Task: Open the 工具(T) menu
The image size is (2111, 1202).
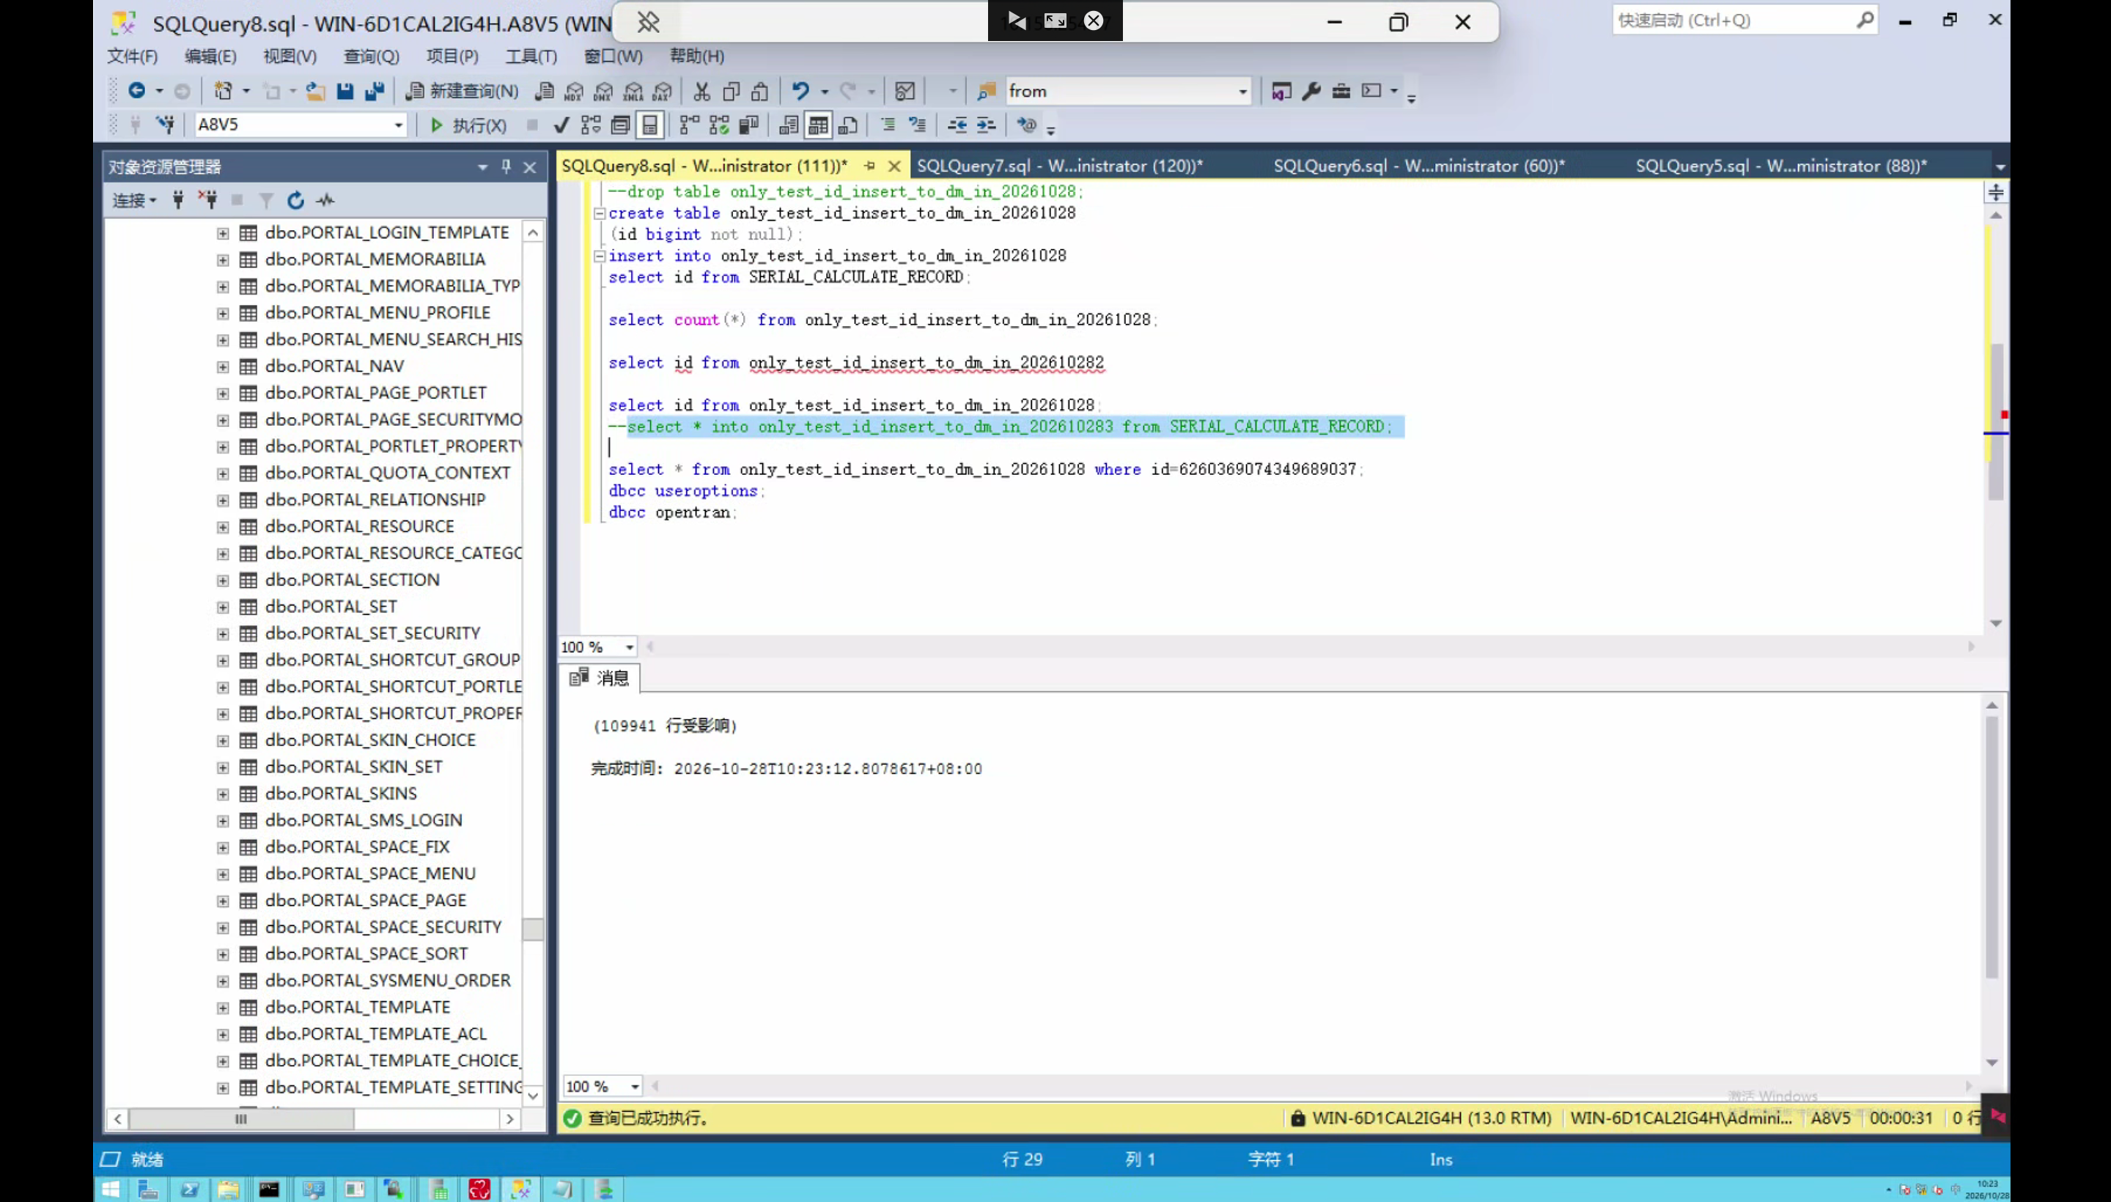Action: pos(531,56)
